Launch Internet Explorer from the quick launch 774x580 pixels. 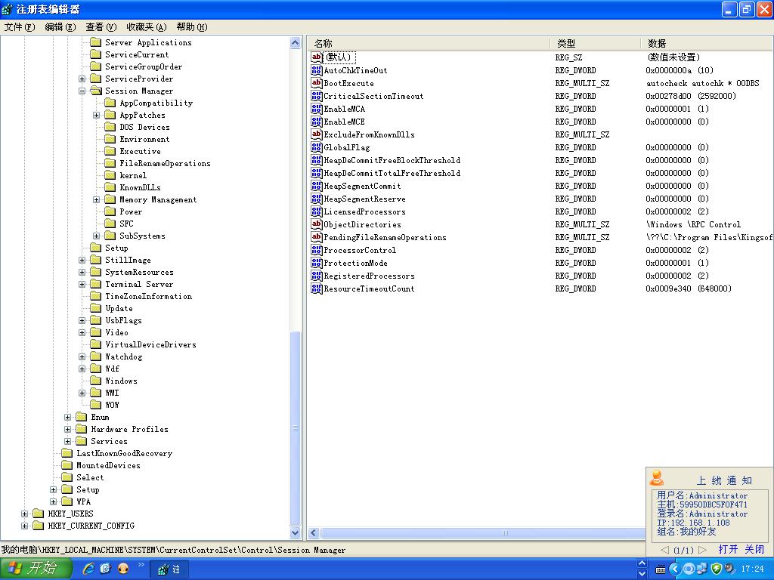point(88,569)
